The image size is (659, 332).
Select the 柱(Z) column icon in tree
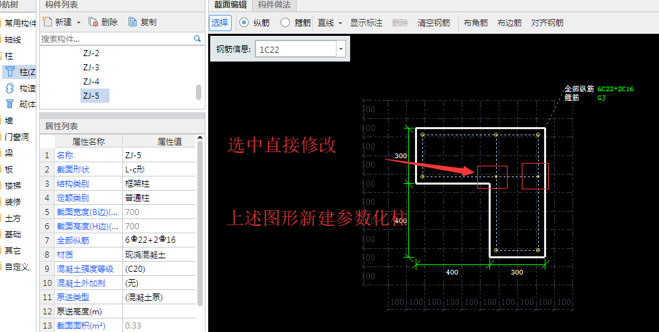pyautogui.click(x=9, y=72)
